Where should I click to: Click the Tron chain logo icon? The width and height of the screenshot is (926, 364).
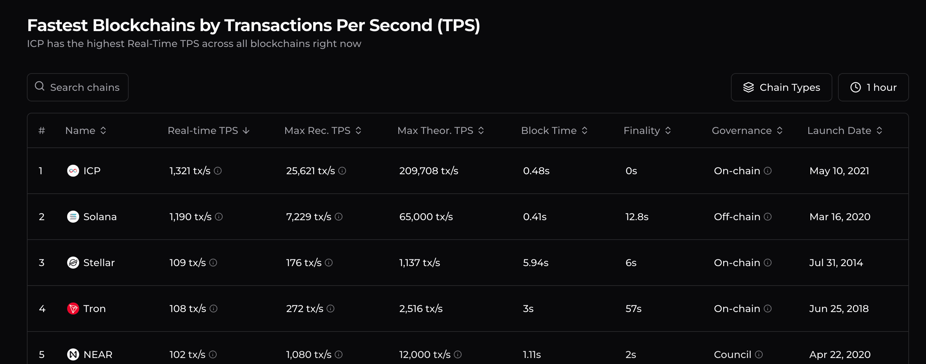(73, 309)
